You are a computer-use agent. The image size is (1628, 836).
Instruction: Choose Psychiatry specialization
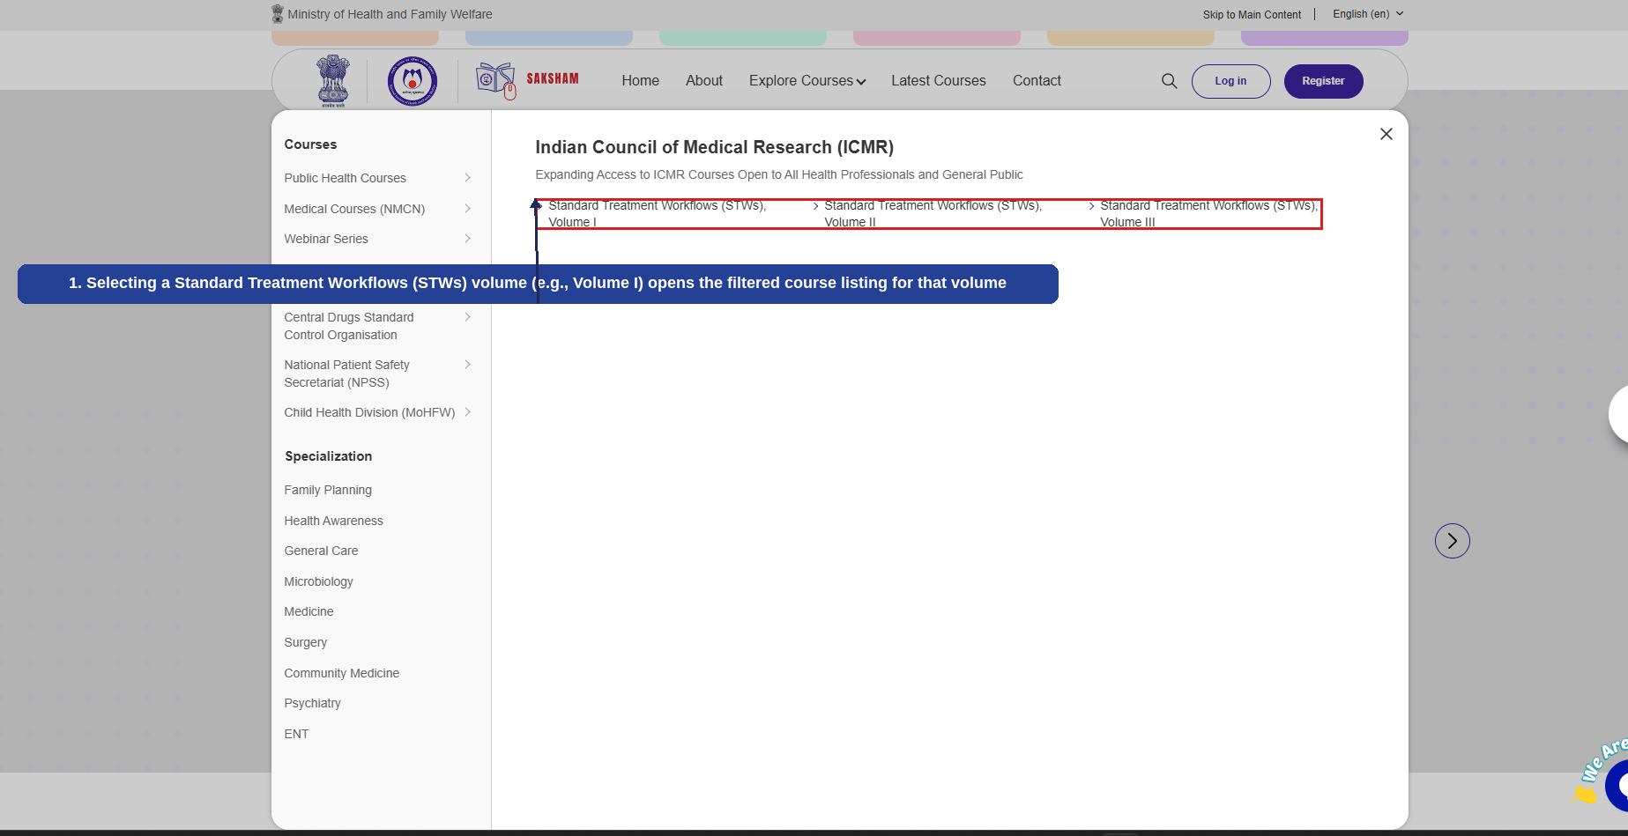pos(312,703)
